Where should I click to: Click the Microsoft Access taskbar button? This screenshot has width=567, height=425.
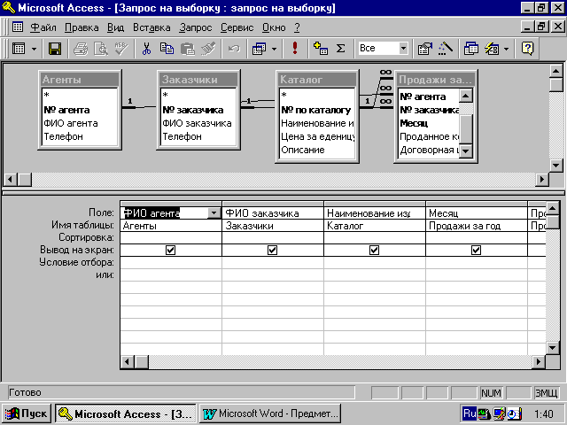[126, 413]
